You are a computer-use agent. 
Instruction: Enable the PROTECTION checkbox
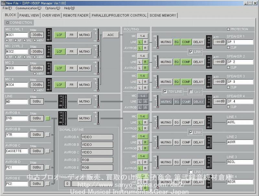pos(229,29)
